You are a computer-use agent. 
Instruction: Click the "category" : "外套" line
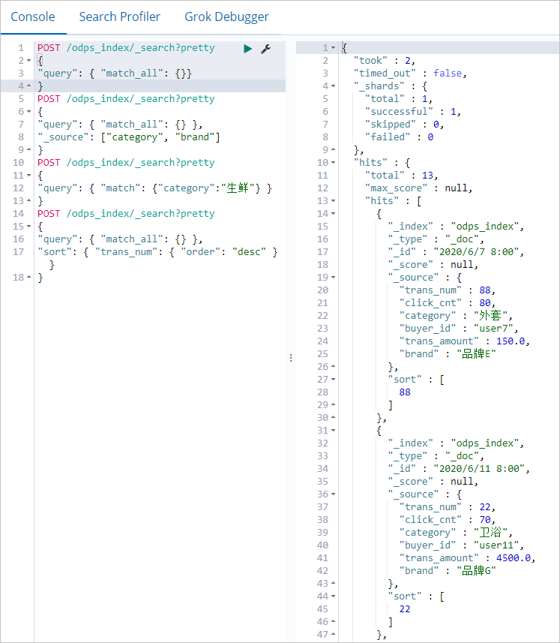(x=456, y=316)
